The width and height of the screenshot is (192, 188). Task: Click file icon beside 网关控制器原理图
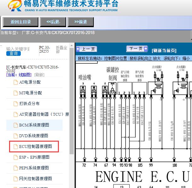(x=15, y=179)
